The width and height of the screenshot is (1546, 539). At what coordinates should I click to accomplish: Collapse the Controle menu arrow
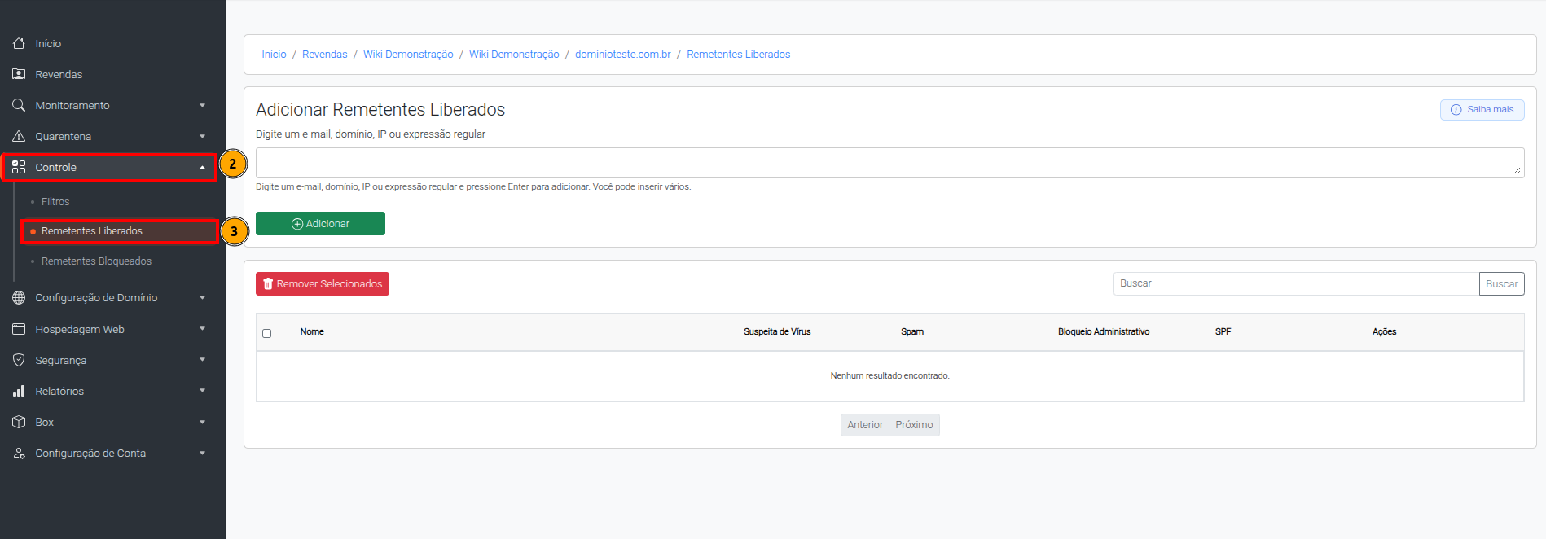pos(202,167)
